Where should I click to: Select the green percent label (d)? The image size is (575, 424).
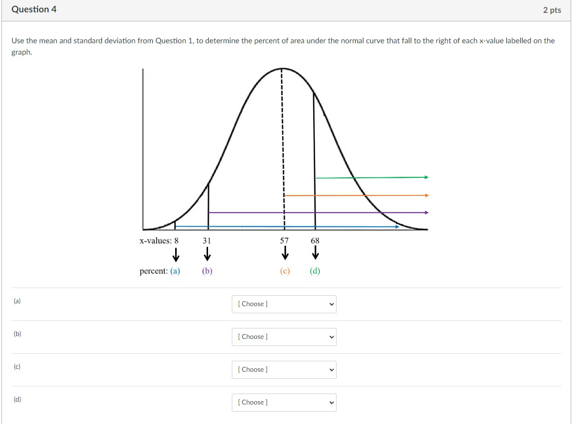coord(314,271)
